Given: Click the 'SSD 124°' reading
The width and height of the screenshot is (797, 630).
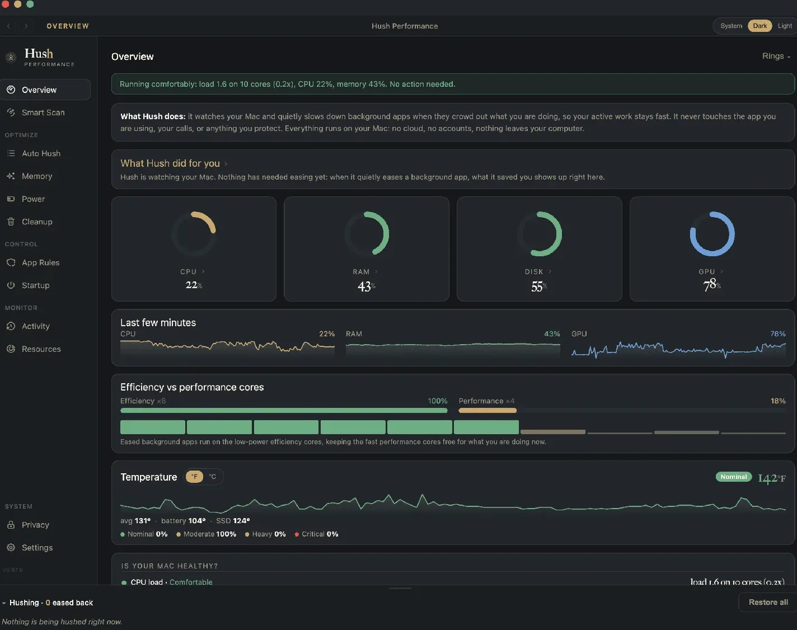Looking at the screenshot, I should pos(233,521).
